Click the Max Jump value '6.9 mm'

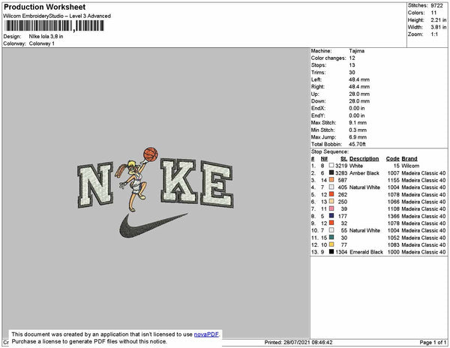coord(358,137)
